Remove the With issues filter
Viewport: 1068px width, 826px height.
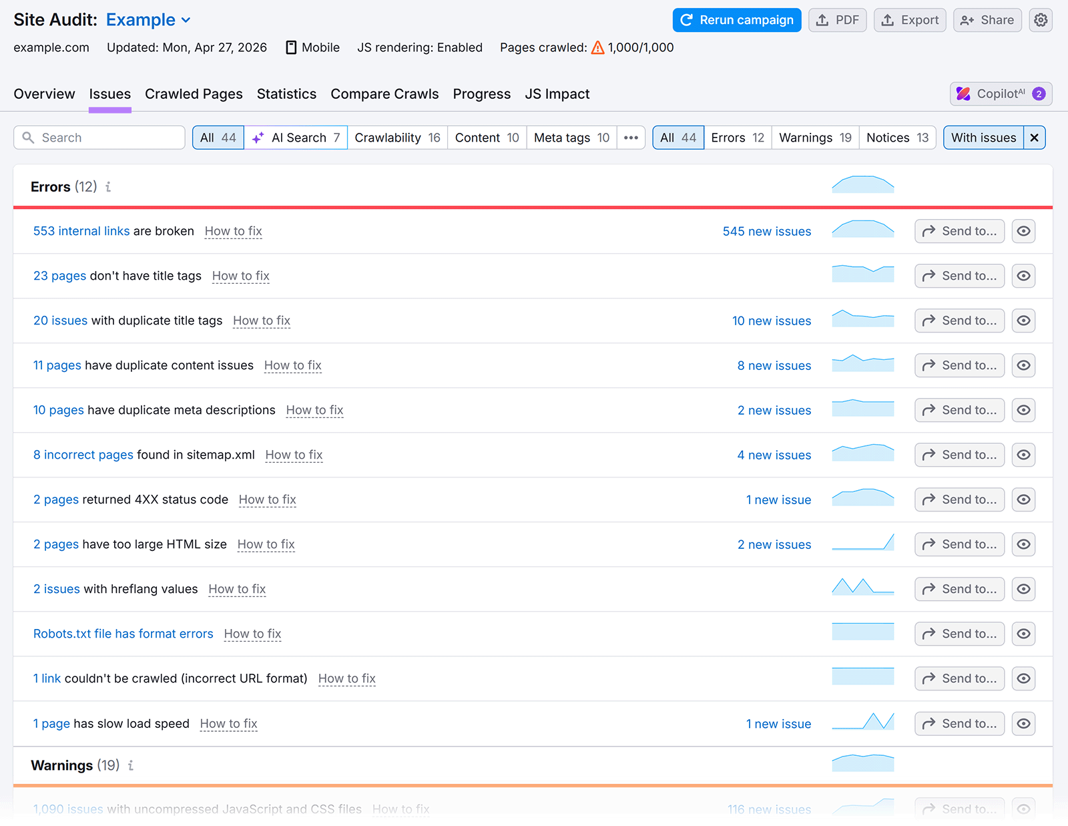tap(1035, 138)
